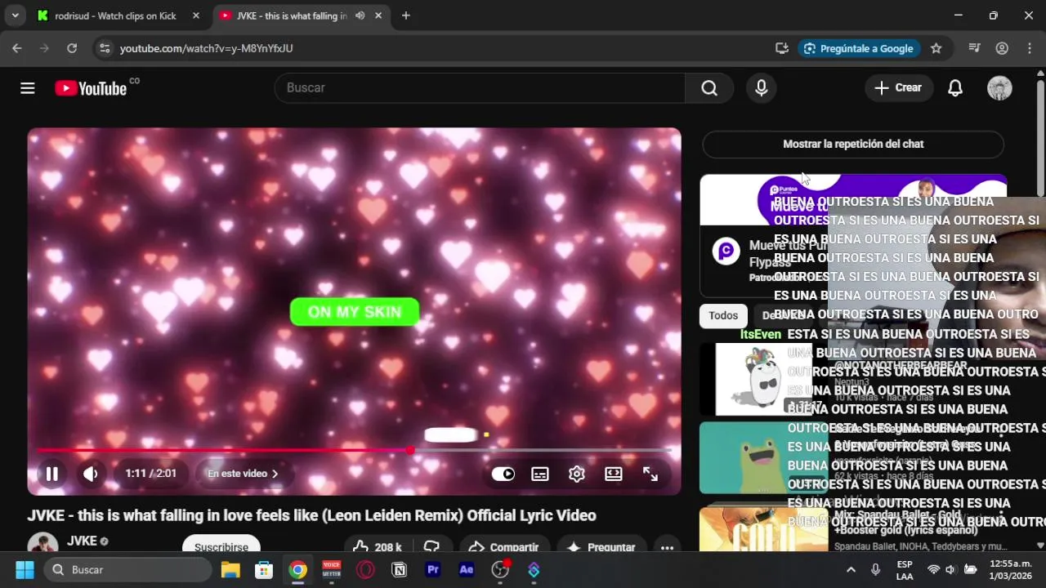Switch to the rodrisud Kick tab
Image resolution: width=1046 pixels, height=588 pixels.
click(x=118, y=16)
